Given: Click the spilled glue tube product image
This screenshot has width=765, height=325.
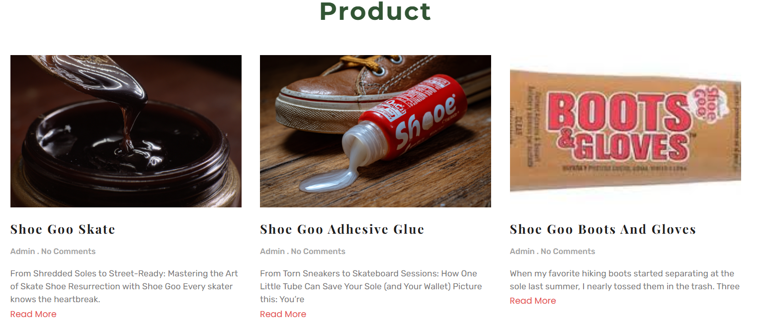Looking at the screenshot, I should coord(375,130).
